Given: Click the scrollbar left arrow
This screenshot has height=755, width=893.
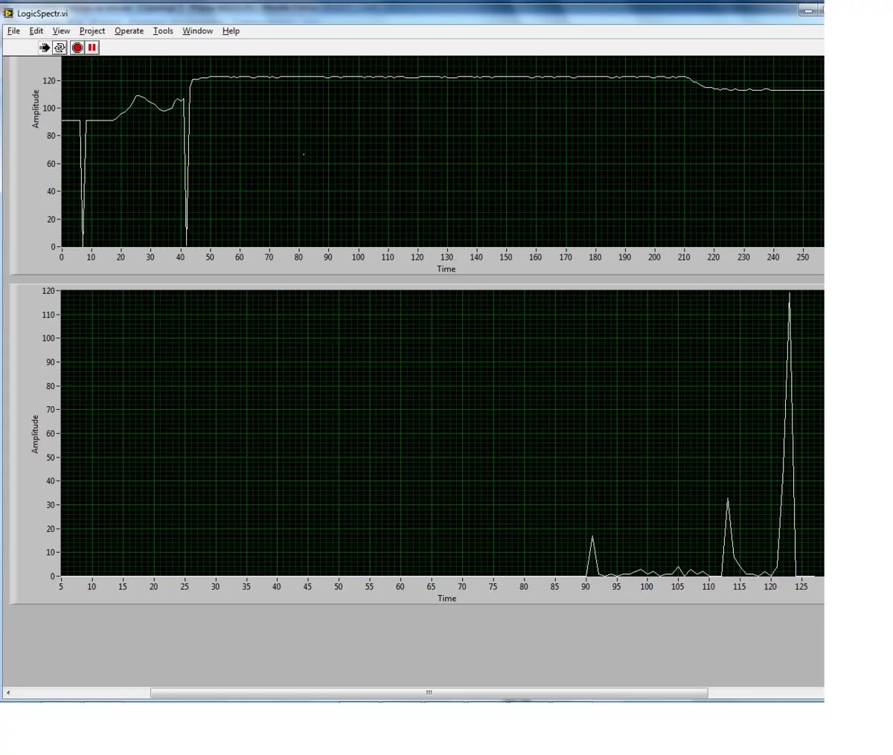Looking at the screenshot, I should click(8, 693).
